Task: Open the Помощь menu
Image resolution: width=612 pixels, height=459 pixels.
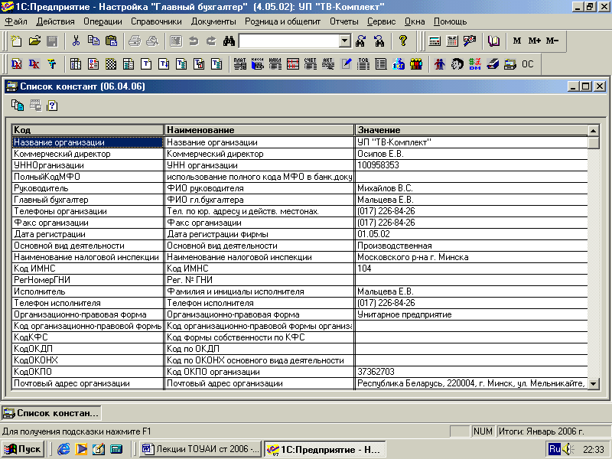Action: pos(450,22)
